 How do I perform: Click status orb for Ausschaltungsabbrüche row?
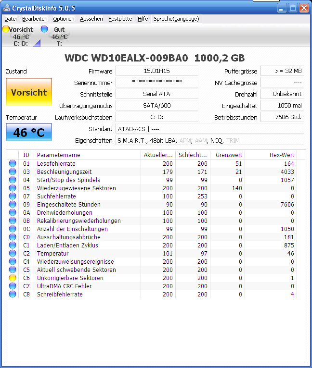(x=13, y=237)
